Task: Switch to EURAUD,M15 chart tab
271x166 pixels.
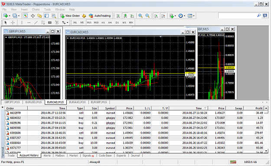Action: [x=77, y=102]
